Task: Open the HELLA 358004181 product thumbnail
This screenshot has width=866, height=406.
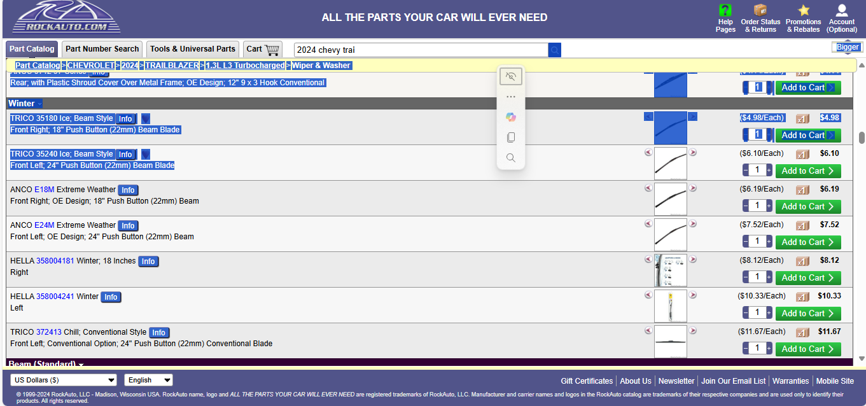Action: click(671, 270)
